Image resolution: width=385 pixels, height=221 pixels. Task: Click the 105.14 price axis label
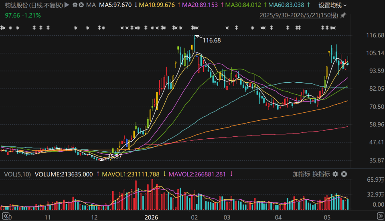375,53
